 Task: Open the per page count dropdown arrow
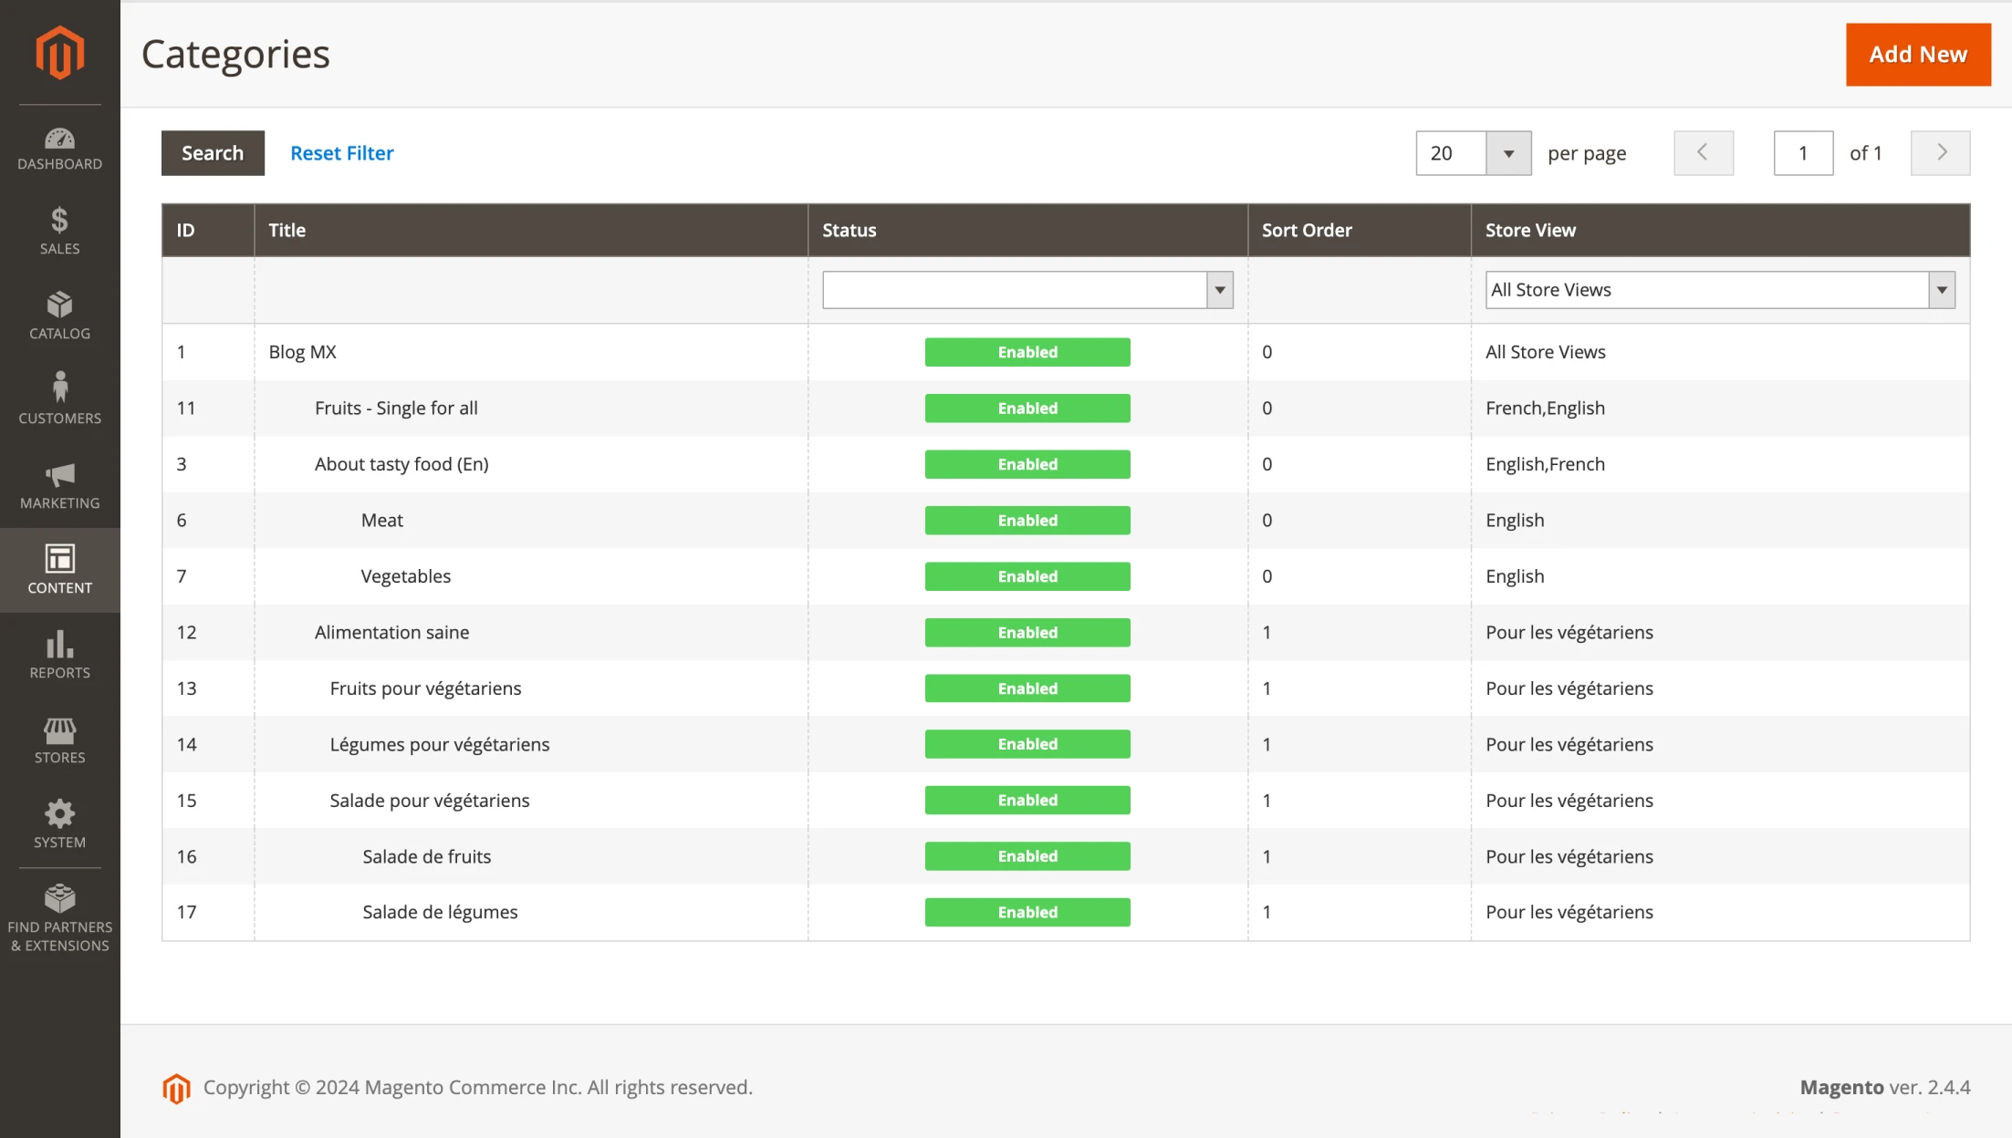[x=1508, y=153]
